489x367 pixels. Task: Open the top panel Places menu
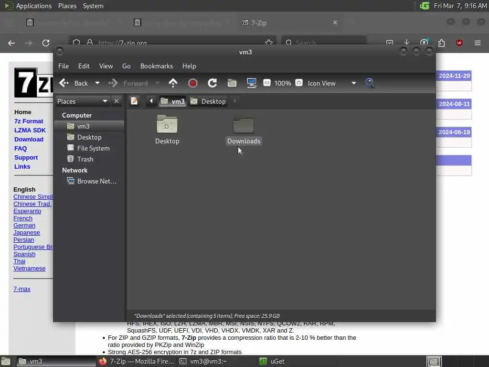pos(67,6)
